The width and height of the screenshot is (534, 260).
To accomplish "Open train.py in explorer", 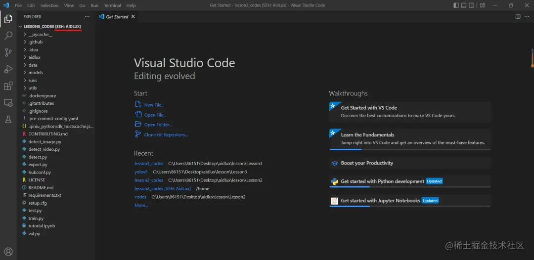I will (56, 218).
